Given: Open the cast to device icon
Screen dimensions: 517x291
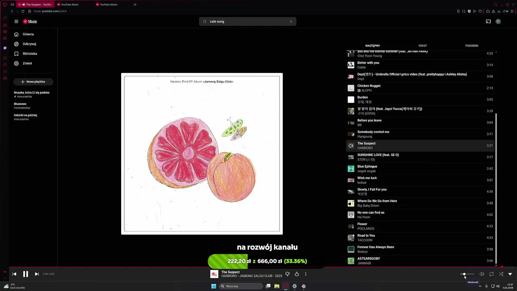Looking at the screenshot, I should (488, 21).
